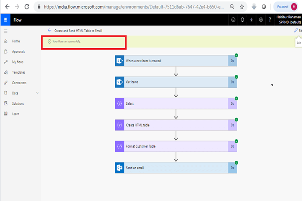The image size is (302, 201).
Task: Open the 'Send an email' action card
Action: point(176,168)
